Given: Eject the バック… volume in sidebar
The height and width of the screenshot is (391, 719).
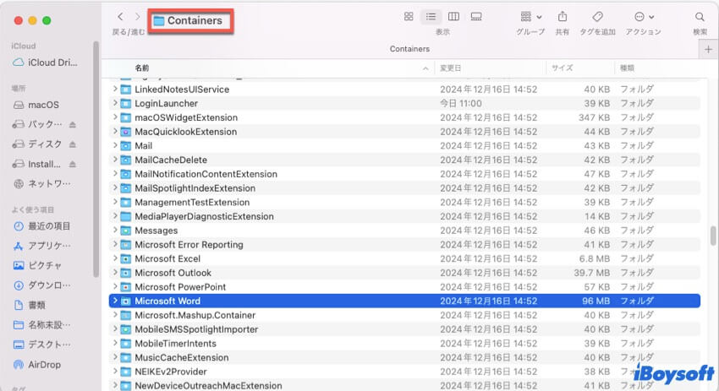Looking at the screenshot, I should (x=73, y=124).
